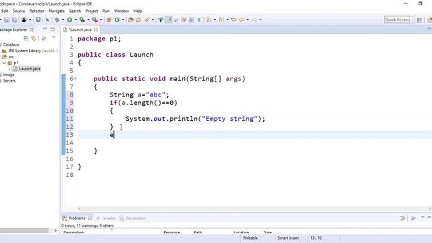Click the Back navigation arrow icon
The height and width of the screenshot is (243, 432).
point(242,20)
